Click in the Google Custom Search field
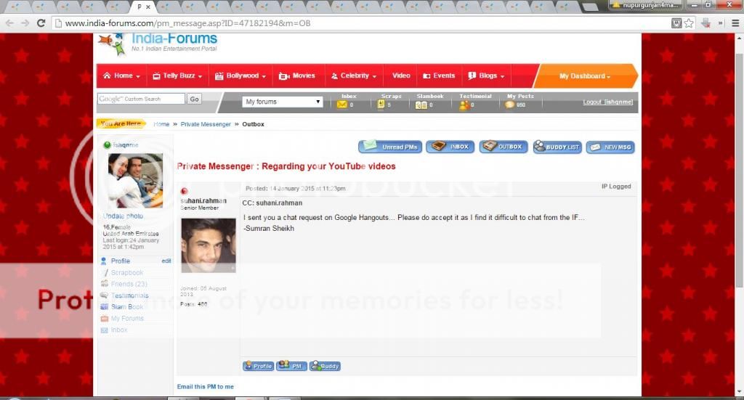Screen dimensions: 744x400 click(142, 99)
